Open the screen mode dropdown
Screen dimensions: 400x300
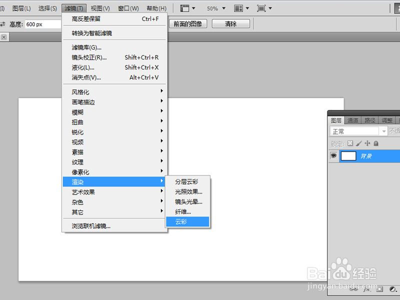264,8
